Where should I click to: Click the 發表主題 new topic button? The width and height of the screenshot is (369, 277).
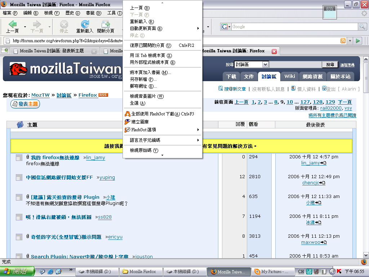(x=25, y=104)
